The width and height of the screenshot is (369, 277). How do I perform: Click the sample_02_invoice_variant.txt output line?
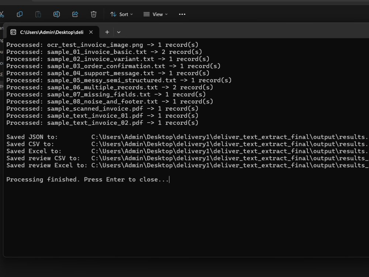(108, 59)
